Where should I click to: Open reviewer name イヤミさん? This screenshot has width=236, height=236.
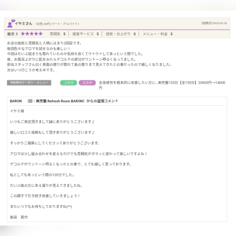coord(24,24)
